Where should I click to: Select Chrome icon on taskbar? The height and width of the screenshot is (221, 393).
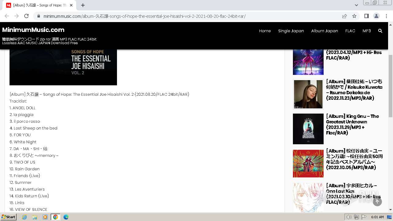[x=56, y=217]
